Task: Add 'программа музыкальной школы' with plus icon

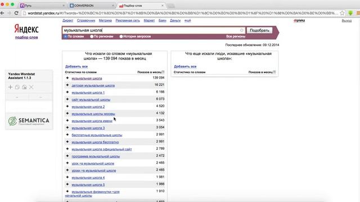Action: [67, 156]
